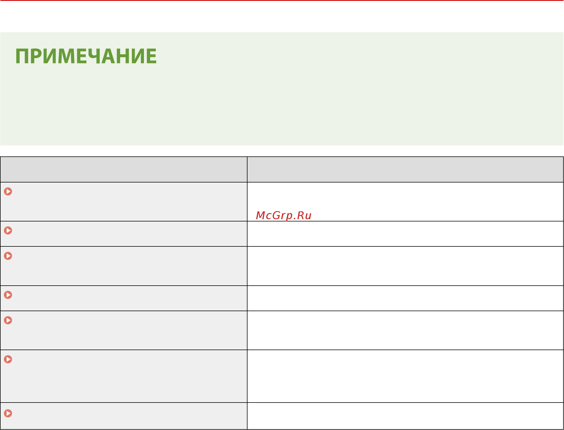Click the green ПРИМЕЧАНИЕ heading
Screen dimensions: 564x430
pos(86,56)
